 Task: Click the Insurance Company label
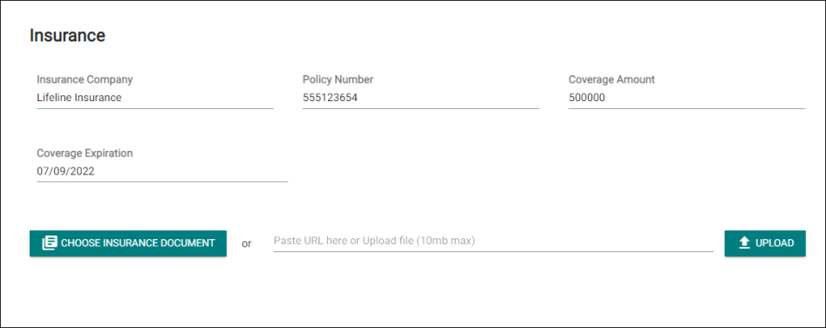(x=85, y=79)
